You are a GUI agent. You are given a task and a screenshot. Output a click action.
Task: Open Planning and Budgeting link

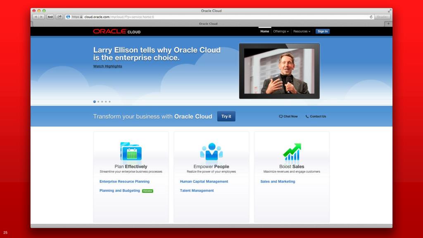(x=120, y=190)
